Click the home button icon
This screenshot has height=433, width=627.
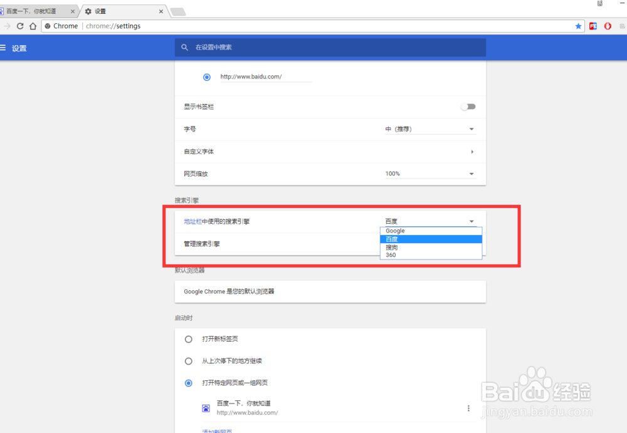(33, 26)
